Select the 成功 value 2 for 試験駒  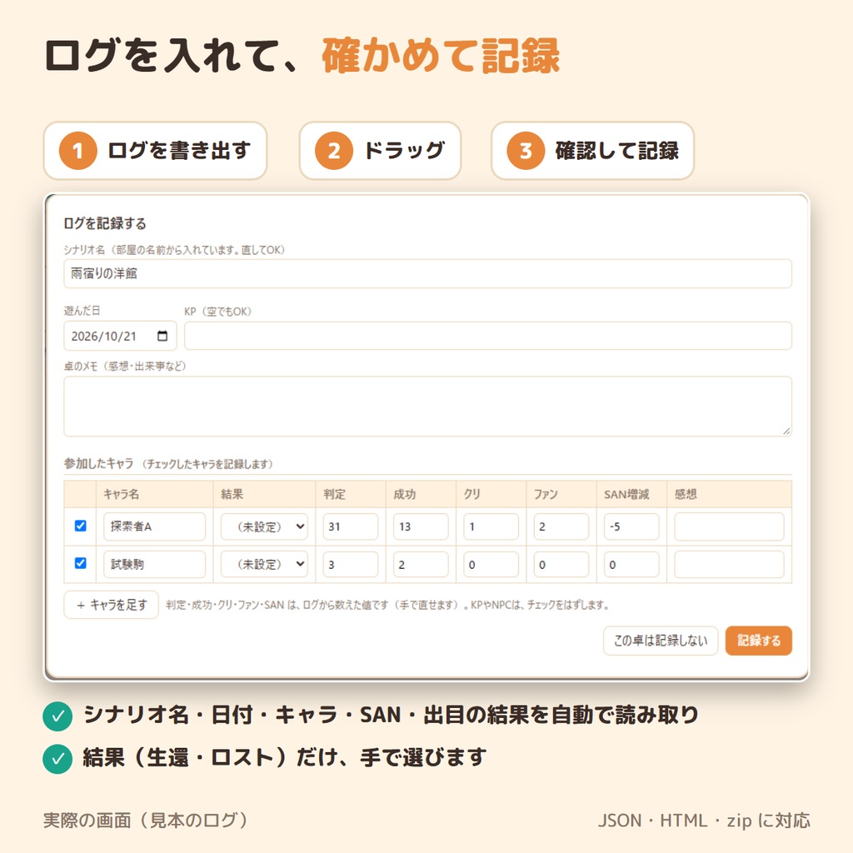point(421,564)
